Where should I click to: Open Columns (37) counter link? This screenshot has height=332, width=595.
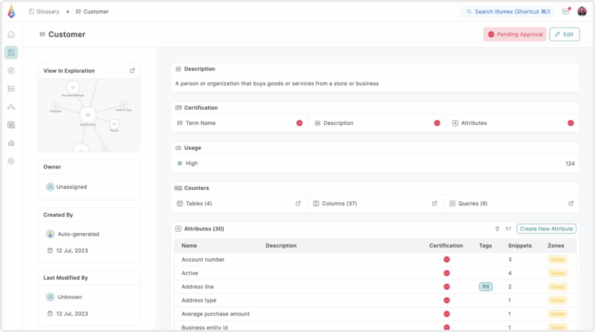tap(335, 204)
